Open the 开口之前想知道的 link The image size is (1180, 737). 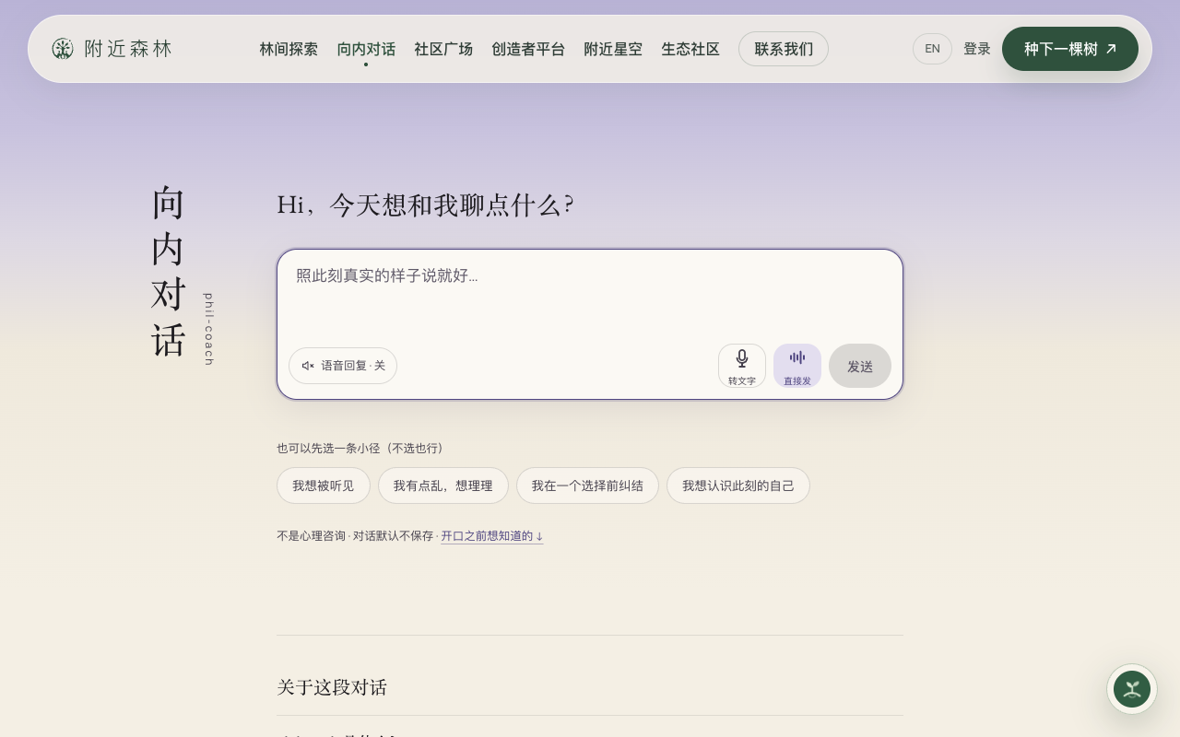(492, 536)
